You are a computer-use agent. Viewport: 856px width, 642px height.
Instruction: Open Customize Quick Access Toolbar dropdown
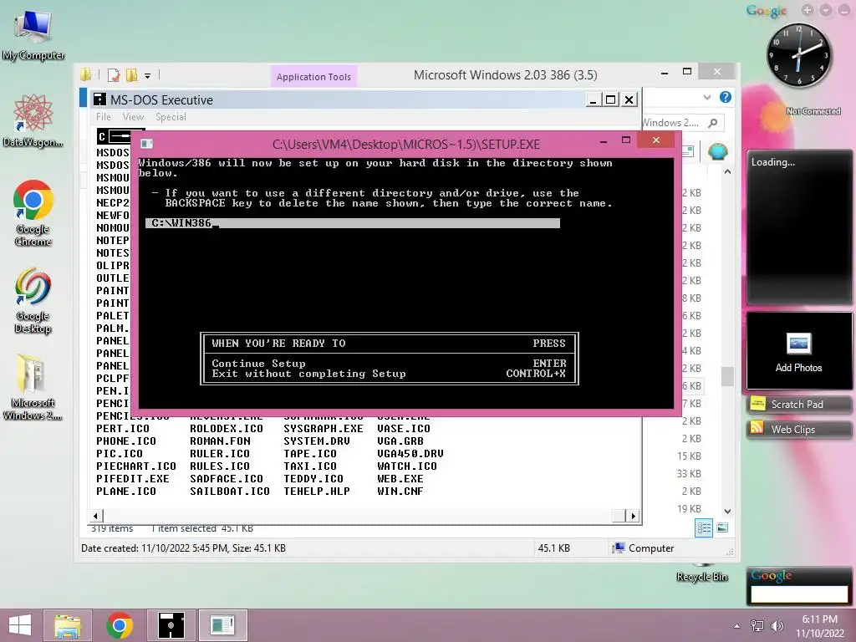coord(147,76)
